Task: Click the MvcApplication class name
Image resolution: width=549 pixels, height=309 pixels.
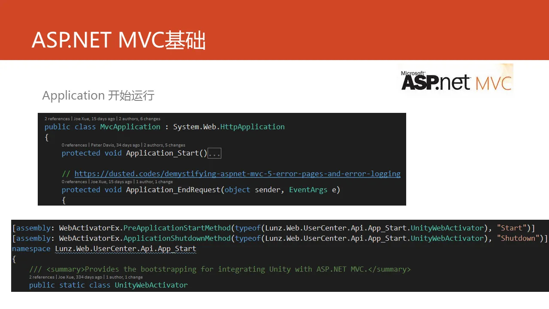Action: (x=130, y=127)
